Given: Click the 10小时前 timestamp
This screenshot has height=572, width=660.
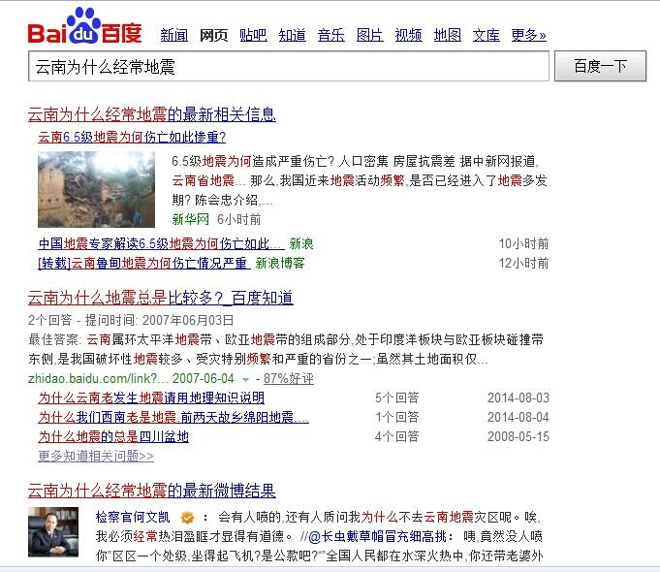Looking at the screenshot, I should coord(523,243).
